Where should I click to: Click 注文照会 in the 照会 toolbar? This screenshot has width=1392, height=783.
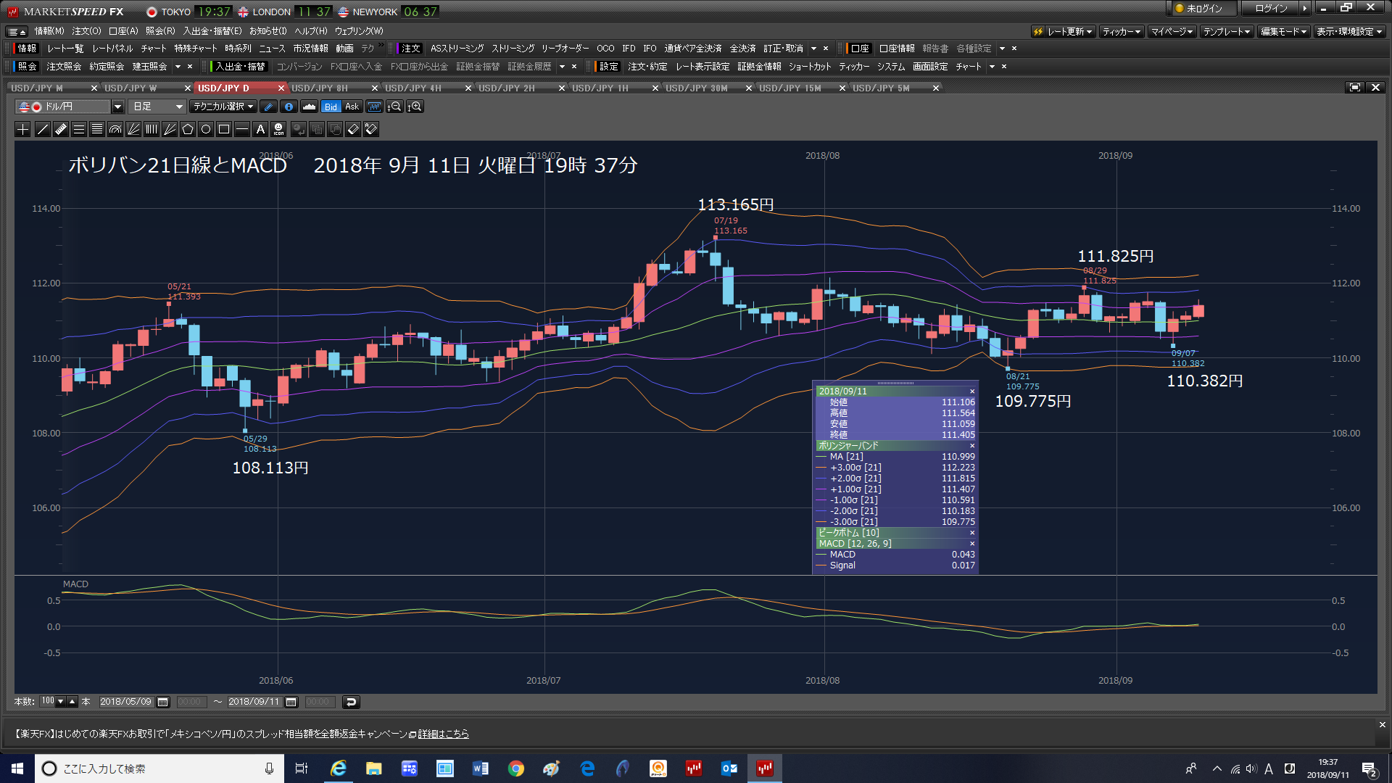64,67
